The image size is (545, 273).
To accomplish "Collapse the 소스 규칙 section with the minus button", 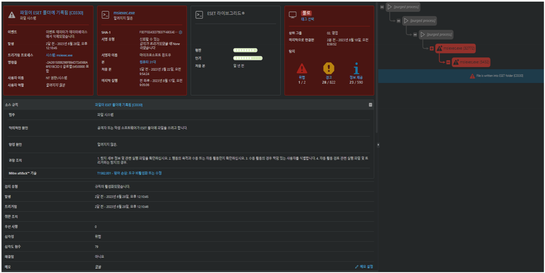I will pyautogui.click(x=370, y=105).
